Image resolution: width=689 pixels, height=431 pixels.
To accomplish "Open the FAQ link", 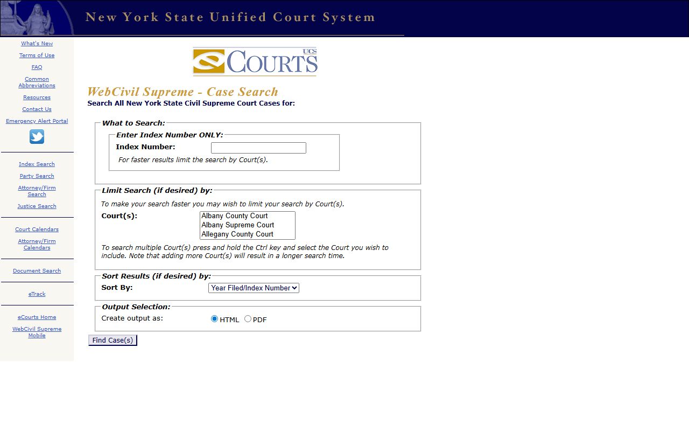I will [x=37, y=67].
